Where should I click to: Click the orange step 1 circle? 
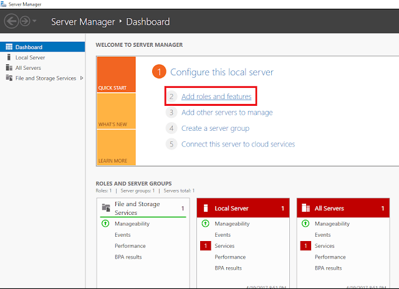159,72
